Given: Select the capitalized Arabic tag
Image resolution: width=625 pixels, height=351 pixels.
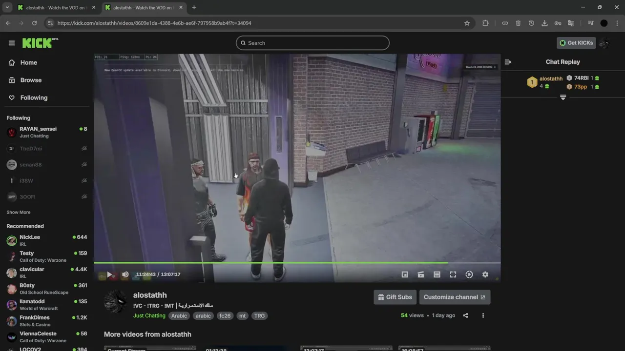Looking at the screenshot, I should [179, 316].
